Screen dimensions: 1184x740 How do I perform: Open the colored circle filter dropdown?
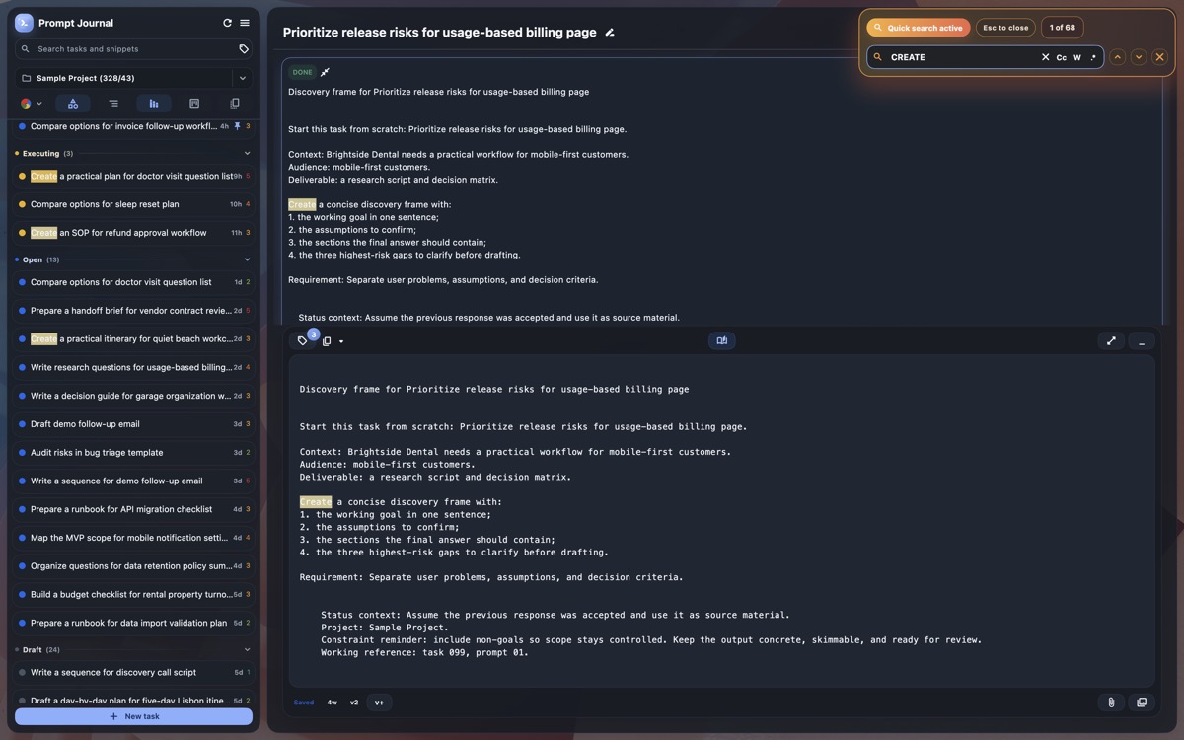pyautogui.click(x=32, y=103)
